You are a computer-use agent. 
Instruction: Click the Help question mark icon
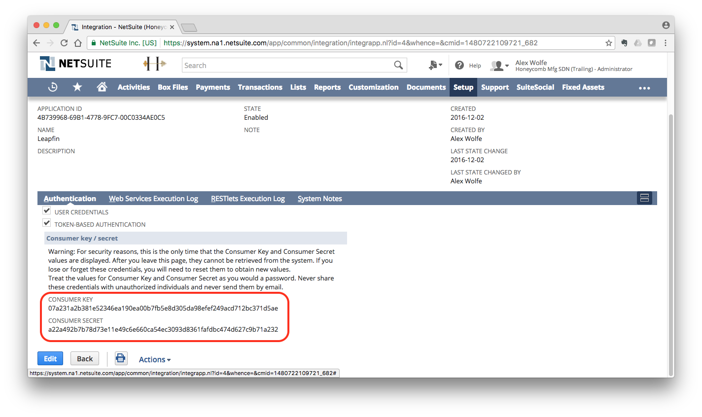tap(459, 65)
